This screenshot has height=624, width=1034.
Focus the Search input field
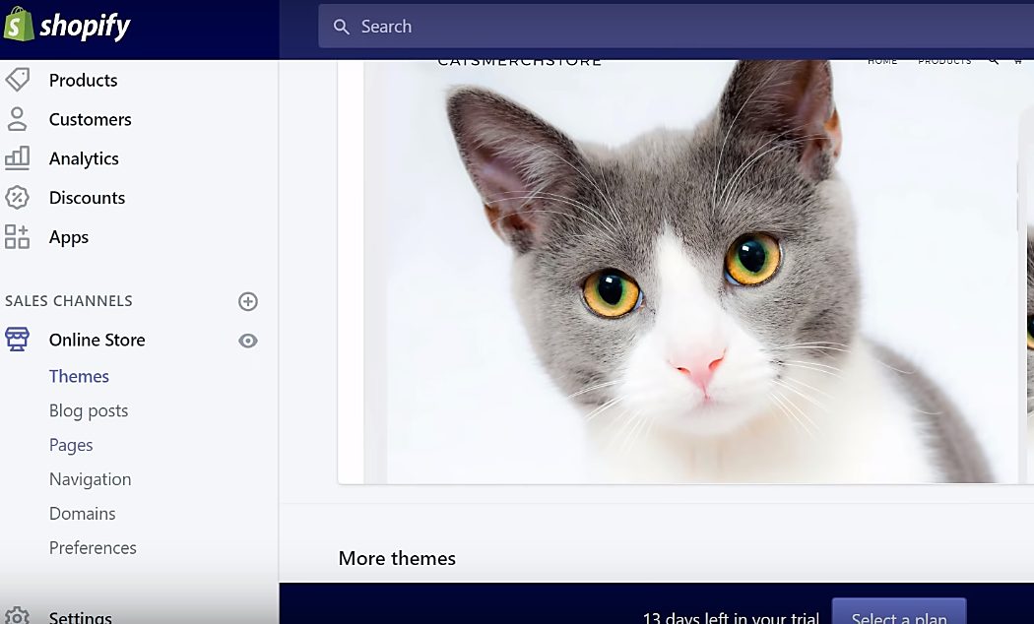coord(676,27)
